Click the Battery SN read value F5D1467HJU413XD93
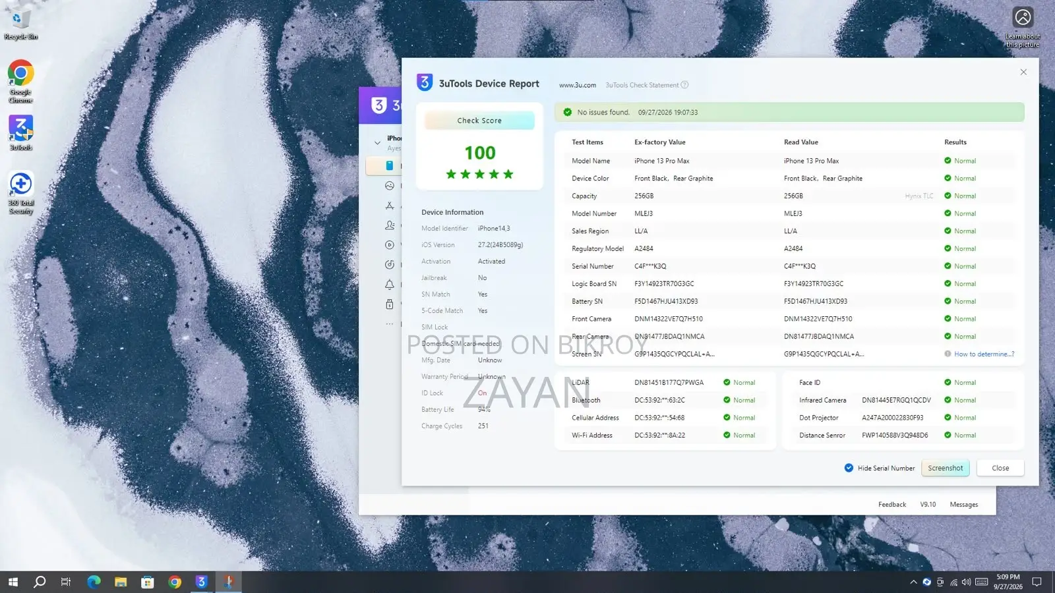 (x=816, y=301)
